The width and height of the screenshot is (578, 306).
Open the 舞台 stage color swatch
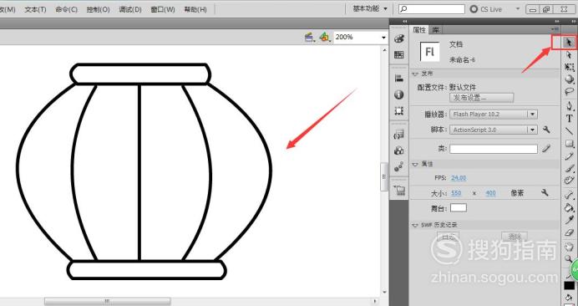459,208
